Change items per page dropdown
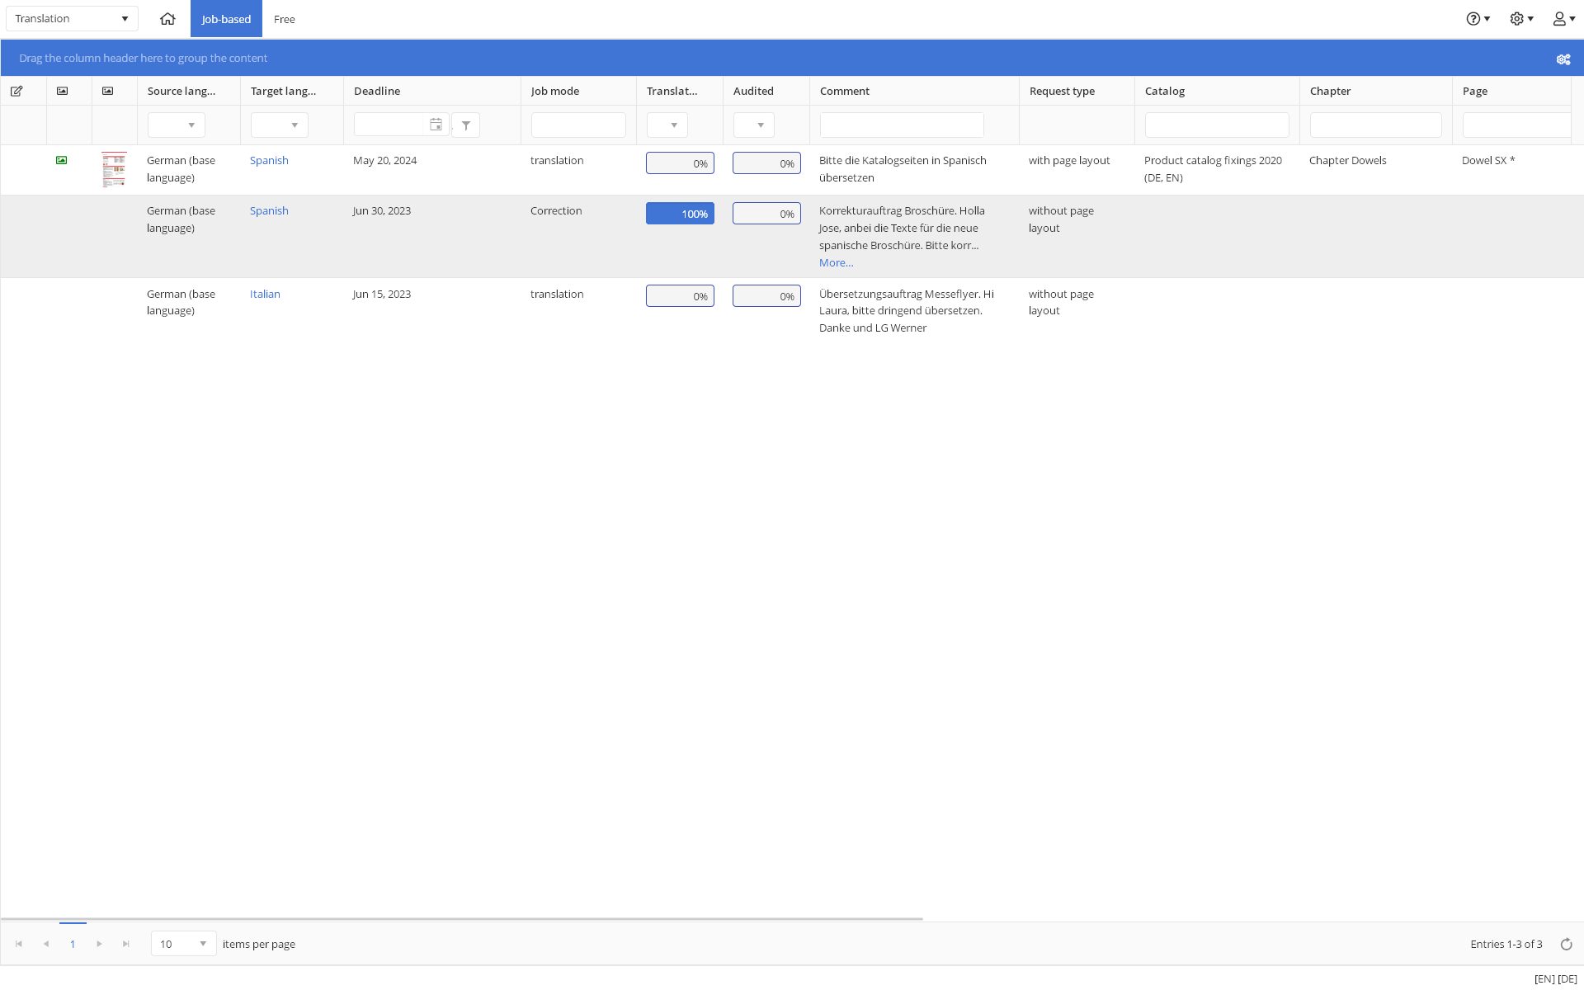Screen dimensions: 1584x990 coord(184,944)
